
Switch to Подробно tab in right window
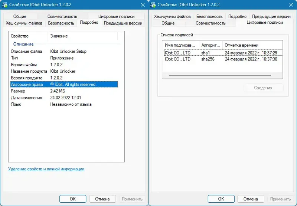(237, 16)
